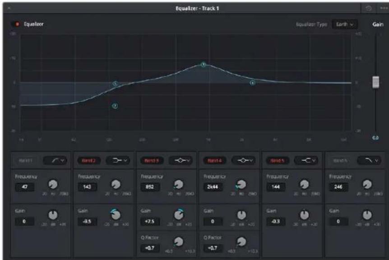The image size is (389, 260).
Task: Click the Band 5 gain knob
Action: (x=305, y=215)
